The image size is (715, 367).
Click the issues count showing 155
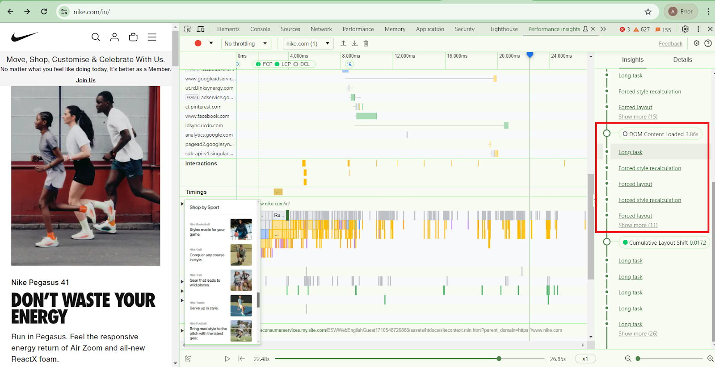tap(663, 29)
